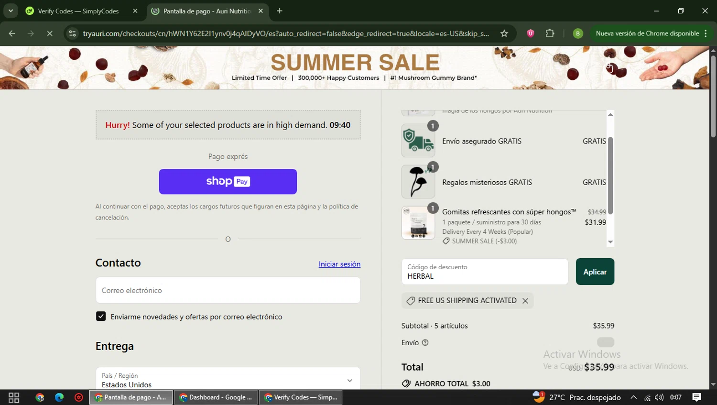Click the Gomitas refrescantes product thumbnail

tap(418, 223)
